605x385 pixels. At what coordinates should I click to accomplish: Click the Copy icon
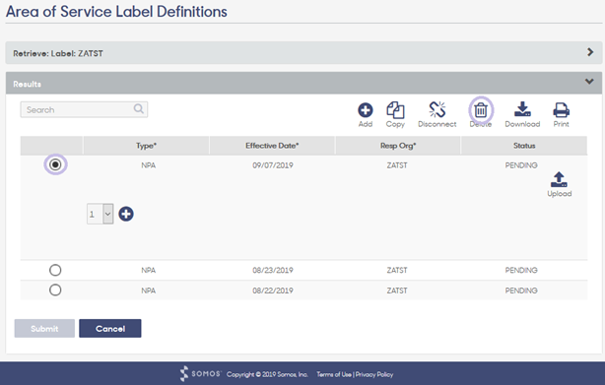395,110
